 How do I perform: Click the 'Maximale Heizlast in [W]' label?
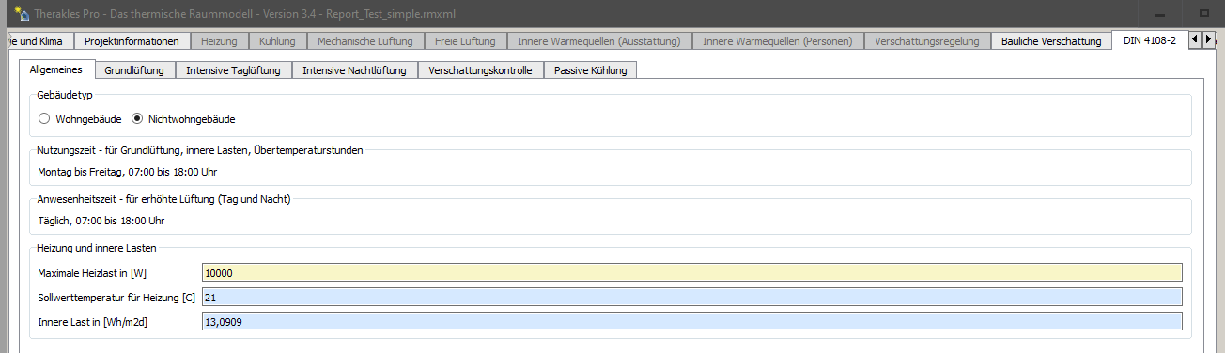[x=92, y=273]
